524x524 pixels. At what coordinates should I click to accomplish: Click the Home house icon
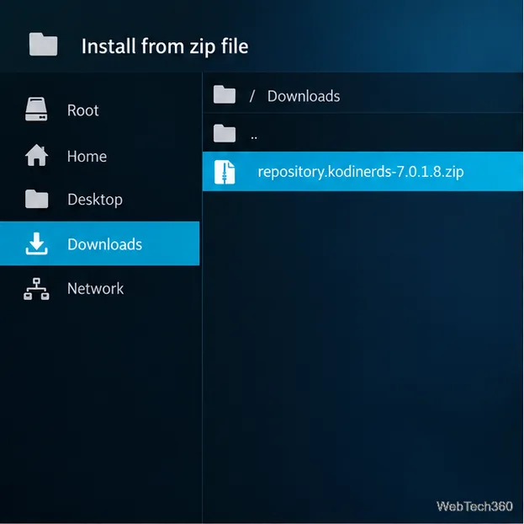click(36, 155)
